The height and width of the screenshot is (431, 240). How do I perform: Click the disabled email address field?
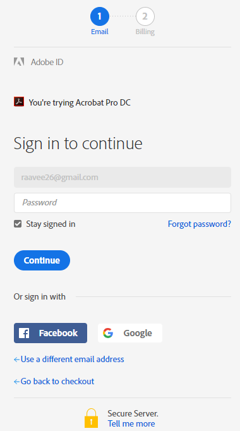[x=123, y=178]
